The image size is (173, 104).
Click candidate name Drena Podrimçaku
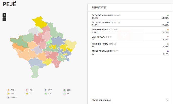102,51
